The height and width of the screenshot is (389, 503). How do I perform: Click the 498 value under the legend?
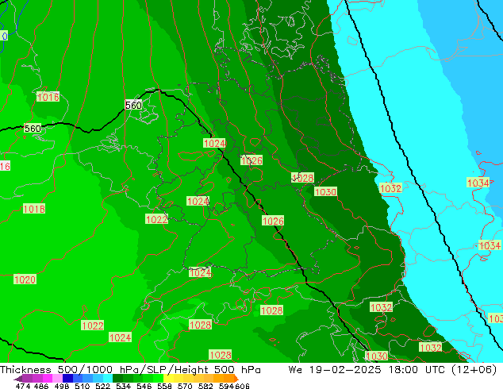click(x=62, y=386)
